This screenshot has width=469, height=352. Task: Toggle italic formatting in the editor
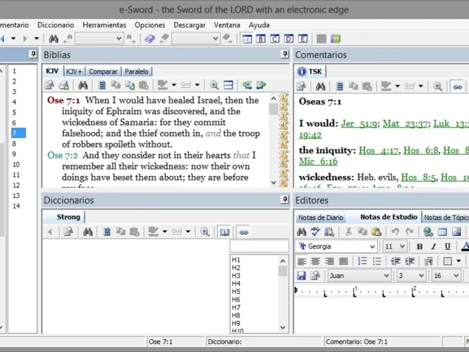pos(433,246)
